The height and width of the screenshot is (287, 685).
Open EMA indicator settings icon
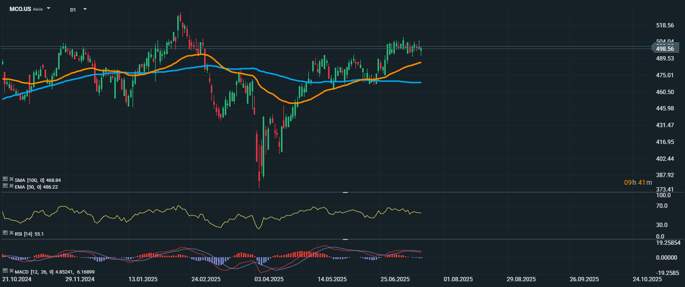5,186
